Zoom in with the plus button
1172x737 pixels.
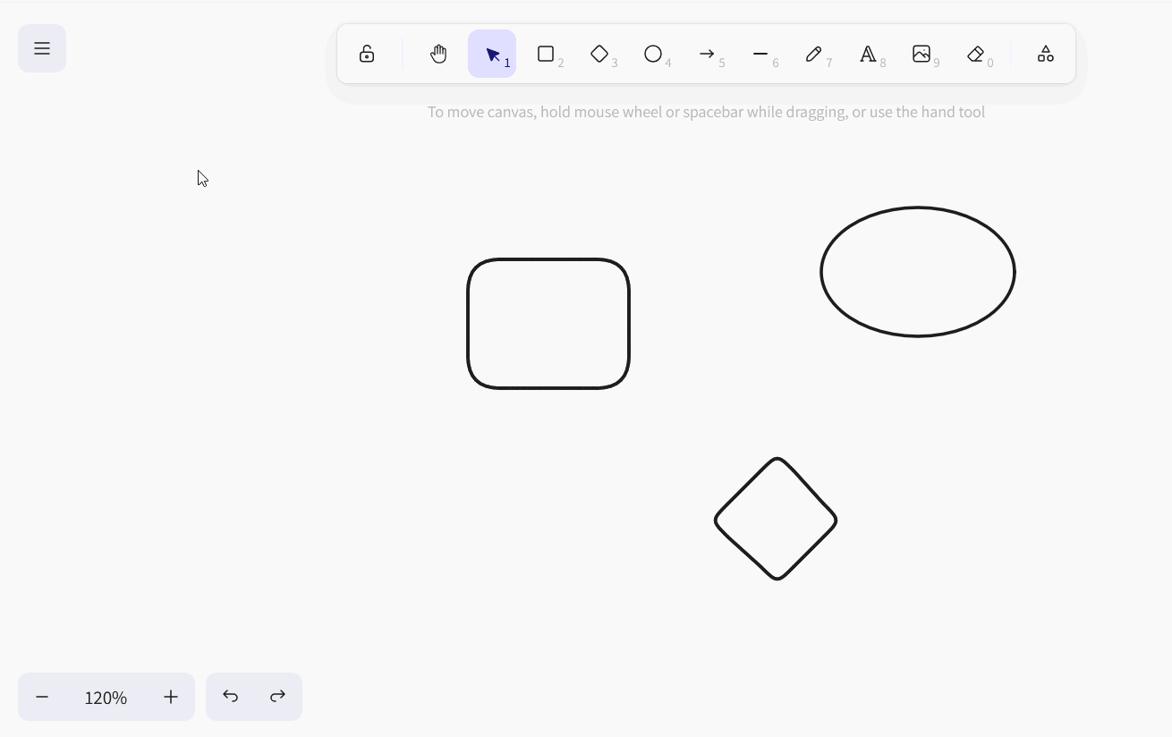[x=171, y=697]
